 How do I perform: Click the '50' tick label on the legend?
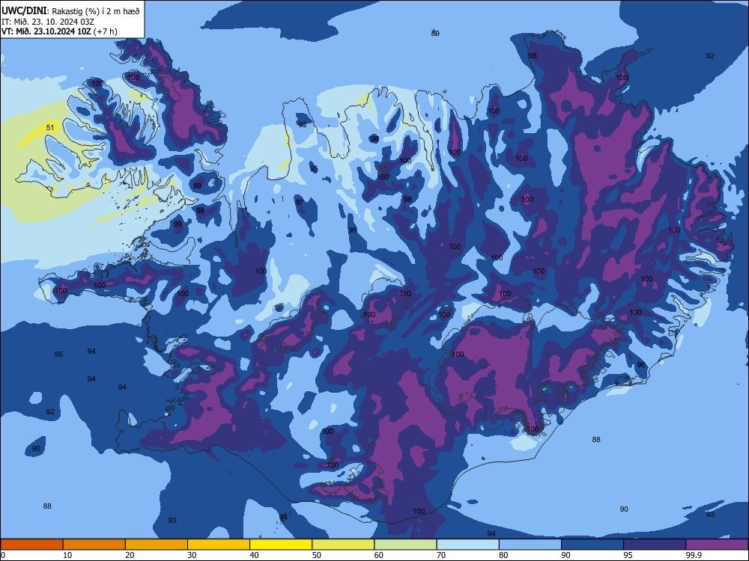[317, 555]
